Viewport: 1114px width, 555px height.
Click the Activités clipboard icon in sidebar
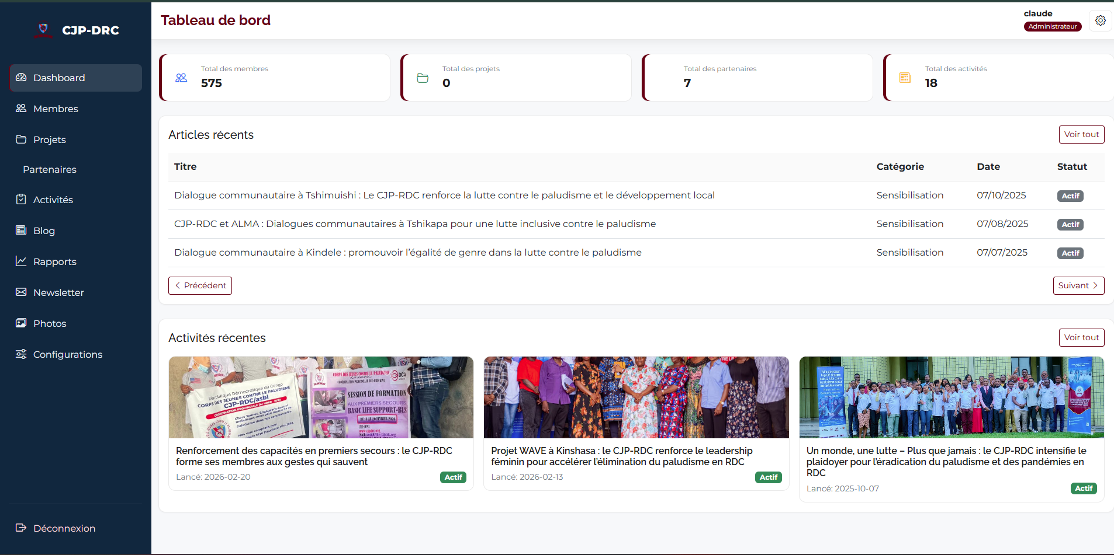click(x=21, y=200)
